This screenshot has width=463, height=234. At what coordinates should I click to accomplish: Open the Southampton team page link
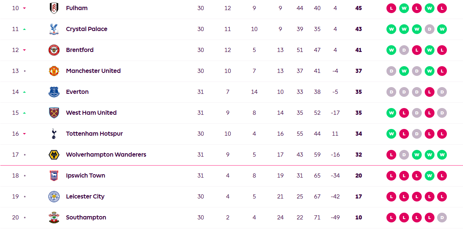(86, 218)
